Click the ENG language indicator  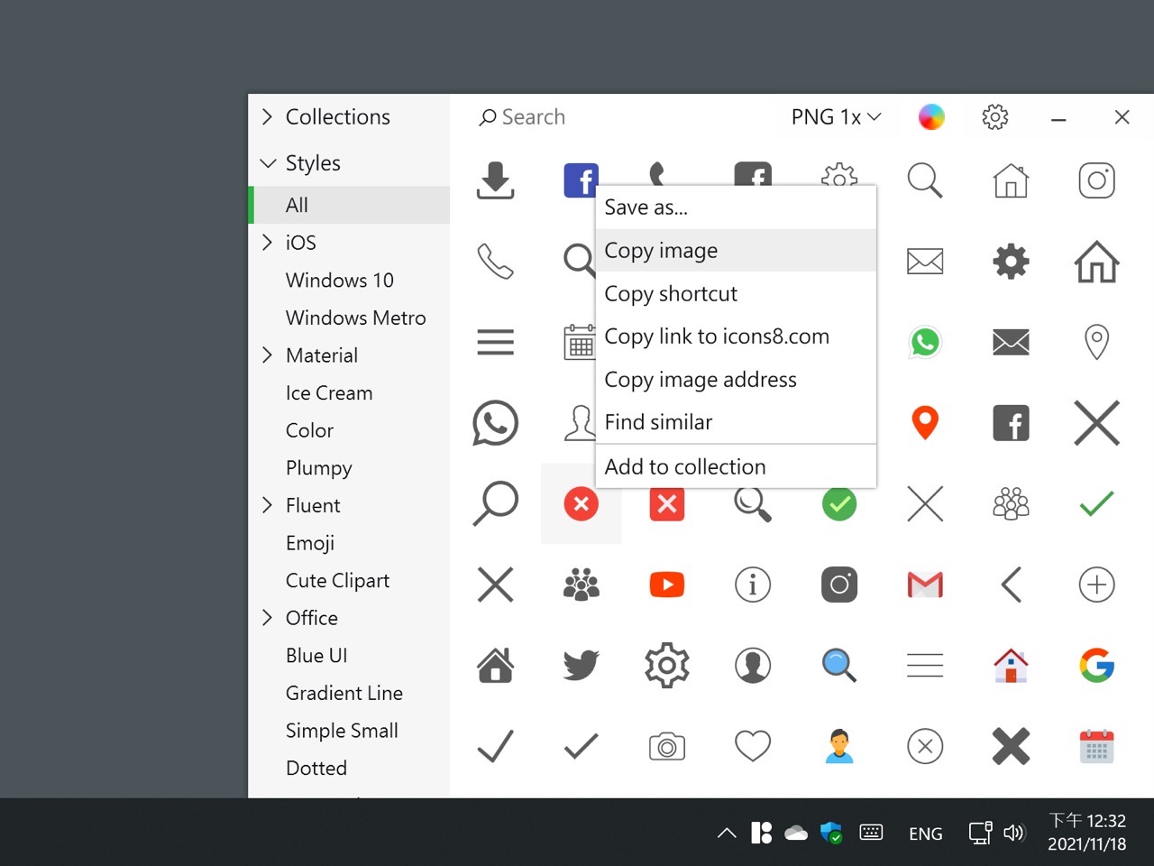tap(926, 834)
